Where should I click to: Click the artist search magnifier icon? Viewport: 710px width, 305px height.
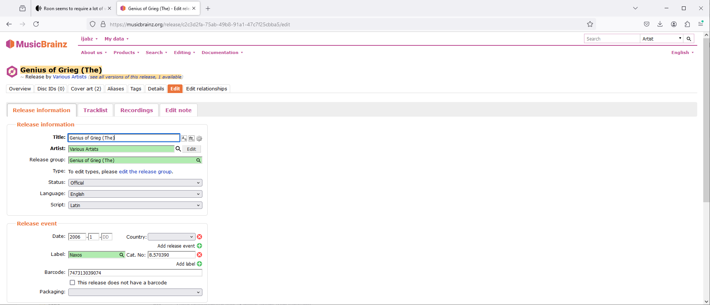pos(178,149)
